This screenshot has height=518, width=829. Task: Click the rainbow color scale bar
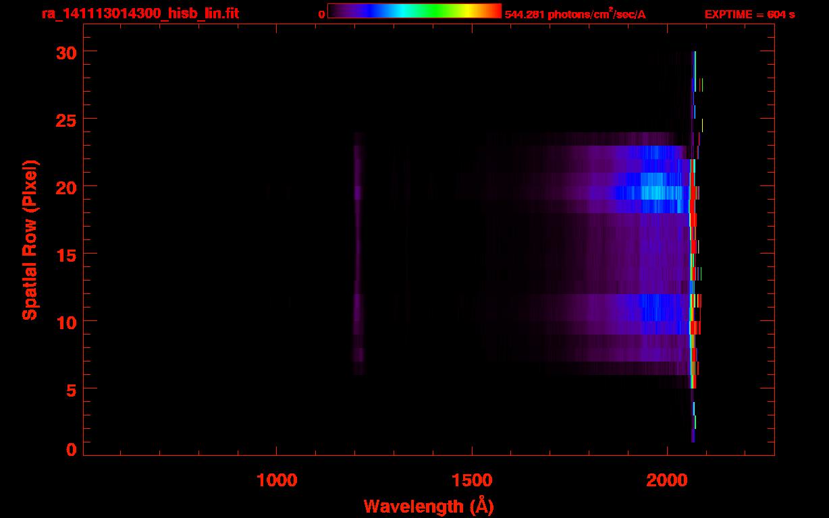tap(414, 11)
